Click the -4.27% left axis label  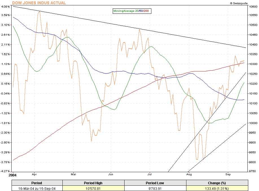pos(5,171)
